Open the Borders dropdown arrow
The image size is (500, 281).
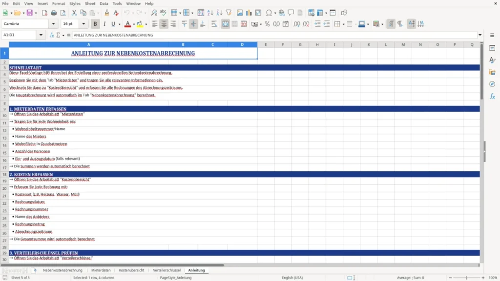point(343,24)
